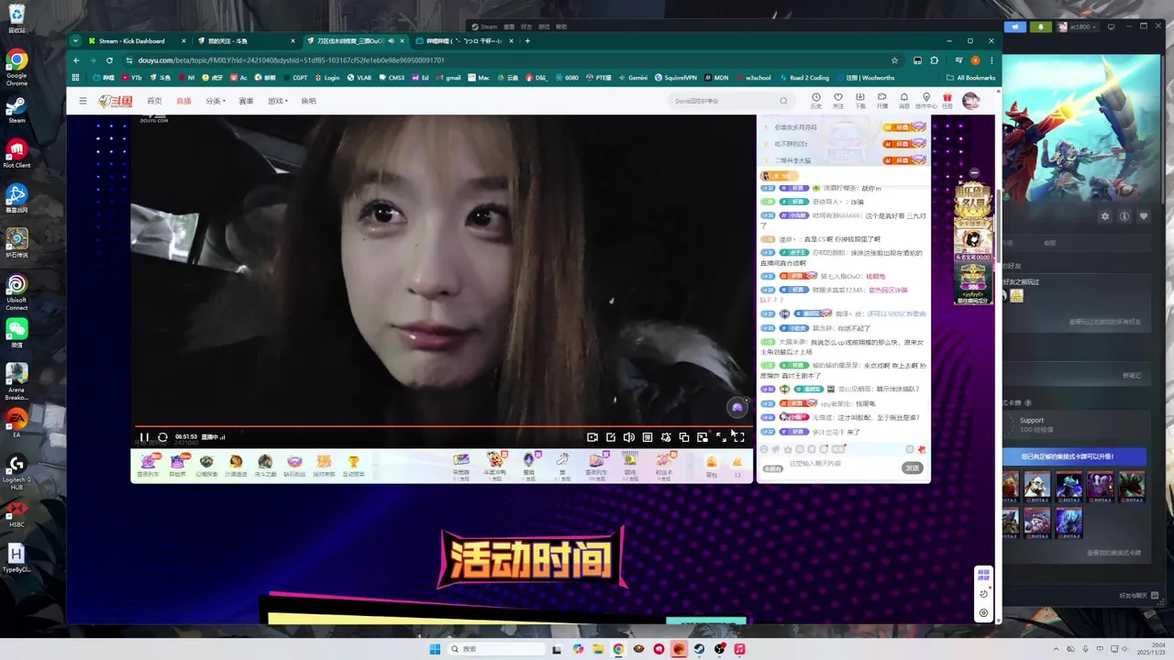The width and height of the screenshot is (1174, 660).
Task: Open the emoji picker in chat toolbar
Action: coord(764,449)
